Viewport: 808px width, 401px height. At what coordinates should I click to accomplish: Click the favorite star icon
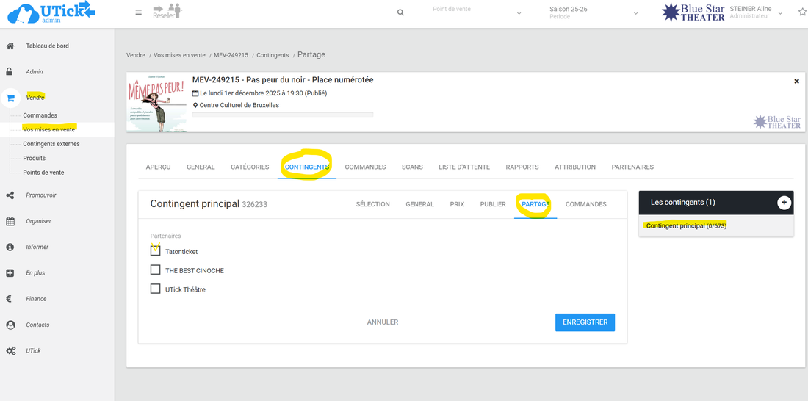(801, 12)
